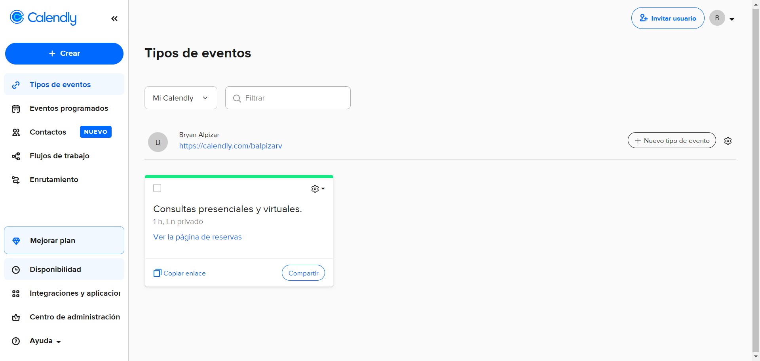Open the Mi Calendly dropdown
Viewport: 760px width, 361px height.
point(180,98)
